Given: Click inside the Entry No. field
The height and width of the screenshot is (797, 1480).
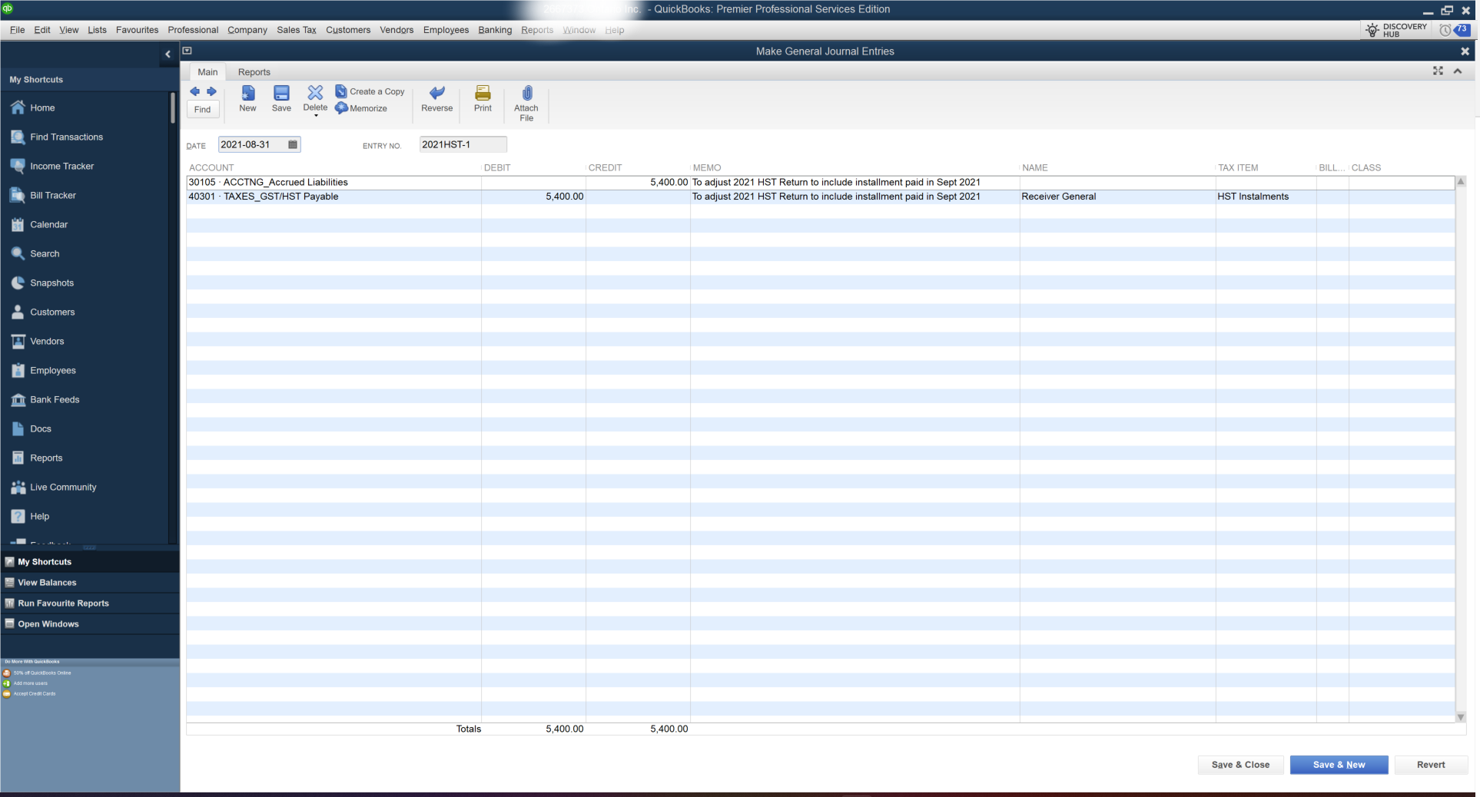Looking at the screenshot, I should point(461,144).
